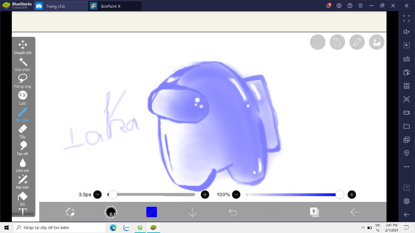Click the install APK icon
The image size is (415, 233).
(406, 86)
